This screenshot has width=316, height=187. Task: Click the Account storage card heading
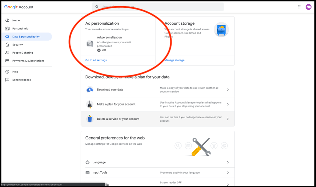(179, 23)
